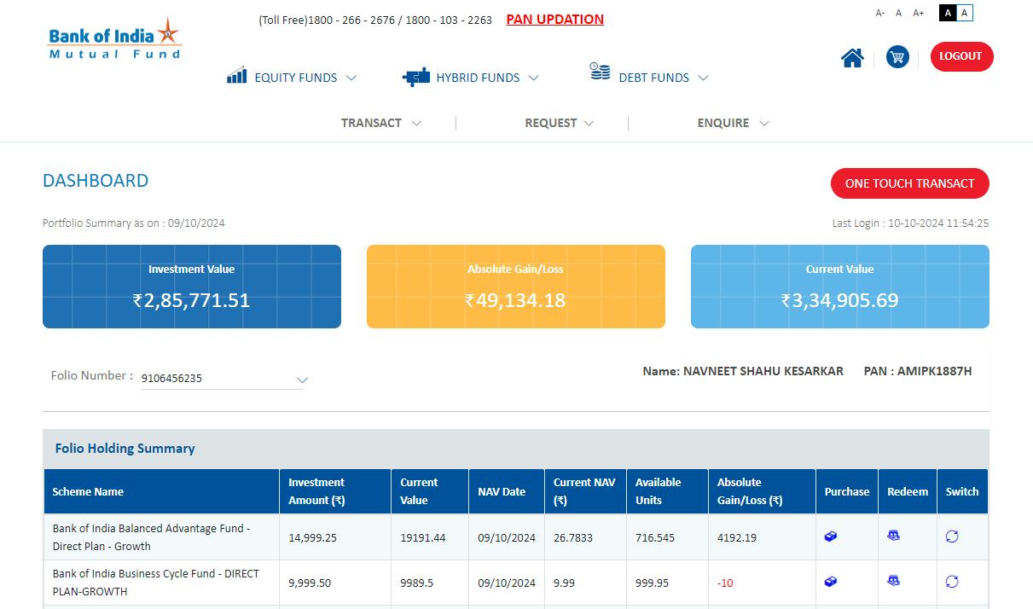Screen dimensions: 1033x609
Task: Click Bank of India Balanced Advantage Fund name
Action: [152, 537]
